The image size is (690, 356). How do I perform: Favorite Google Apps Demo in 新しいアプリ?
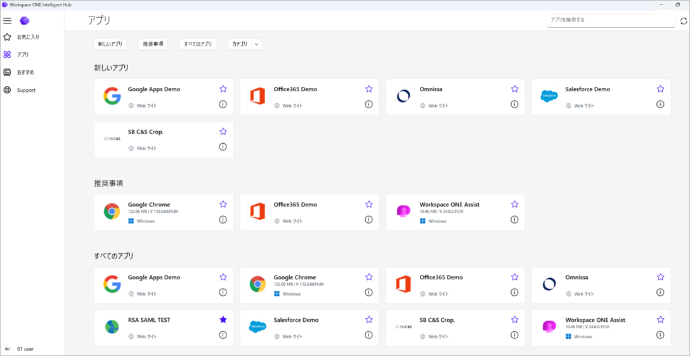pyautogui.click(x=223, y=89)
